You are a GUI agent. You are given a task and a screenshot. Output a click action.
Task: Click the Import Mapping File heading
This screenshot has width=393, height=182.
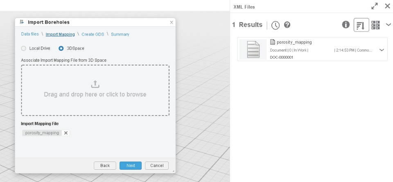(x=40, y=124)
